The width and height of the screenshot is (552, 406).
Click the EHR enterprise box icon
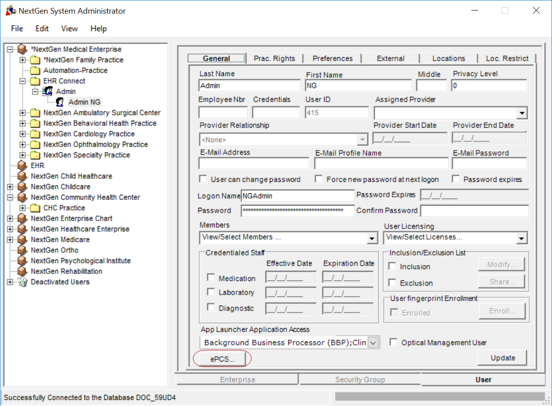coord(22,166)
